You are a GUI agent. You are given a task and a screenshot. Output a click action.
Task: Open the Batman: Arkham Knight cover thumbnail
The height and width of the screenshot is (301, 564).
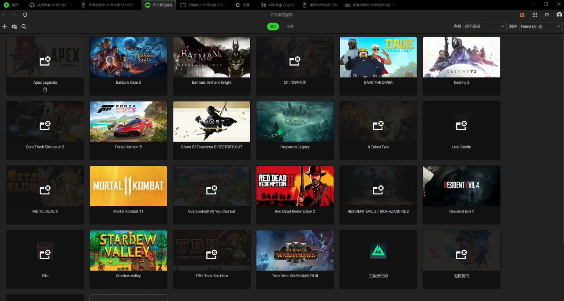(211, 57)
